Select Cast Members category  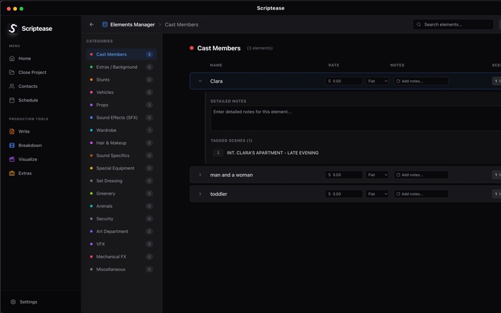(x=121, y=54)
